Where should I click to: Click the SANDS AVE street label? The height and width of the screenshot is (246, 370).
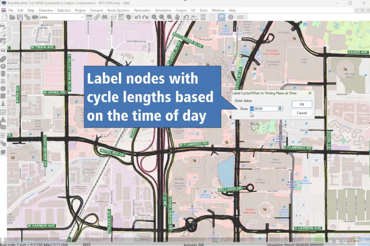click(358, 52)
